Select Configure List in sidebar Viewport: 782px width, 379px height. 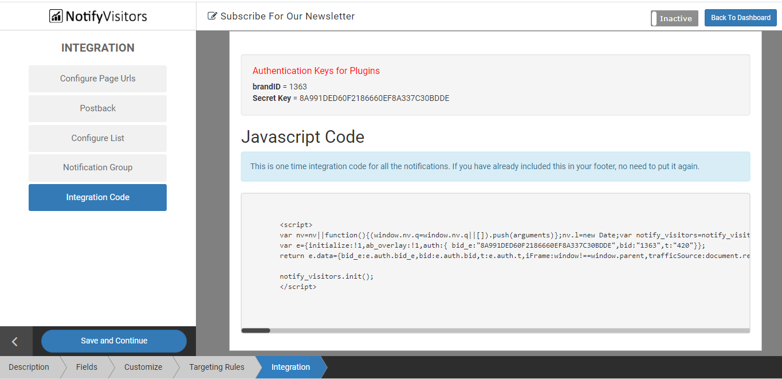pos(97,138)
